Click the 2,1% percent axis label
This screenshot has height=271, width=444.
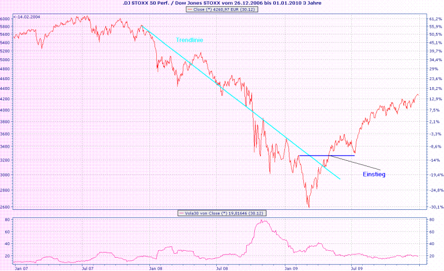435,122
